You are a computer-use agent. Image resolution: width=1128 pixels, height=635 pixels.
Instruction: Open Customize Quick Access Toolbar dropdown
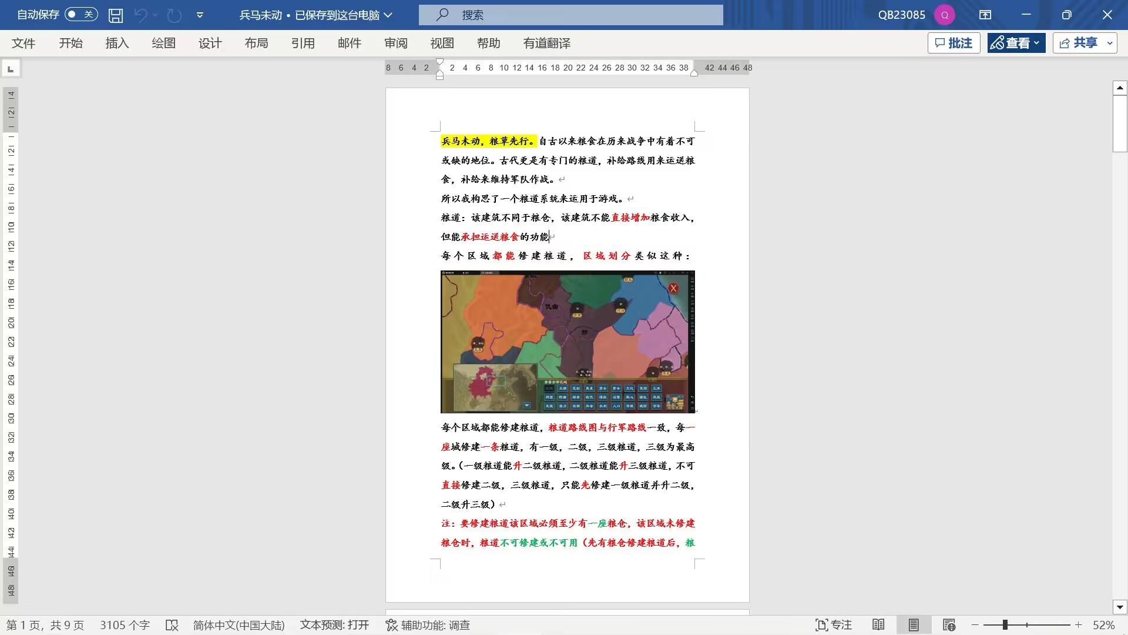tap(200, 15)
